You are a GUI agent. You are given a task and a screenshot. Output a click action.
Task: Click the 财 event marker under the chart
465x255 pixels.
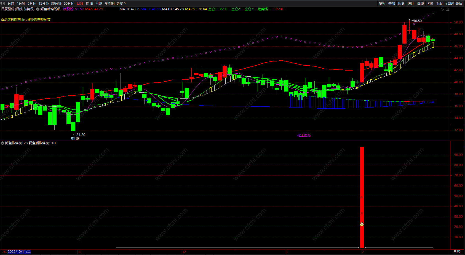pos(73,139)
